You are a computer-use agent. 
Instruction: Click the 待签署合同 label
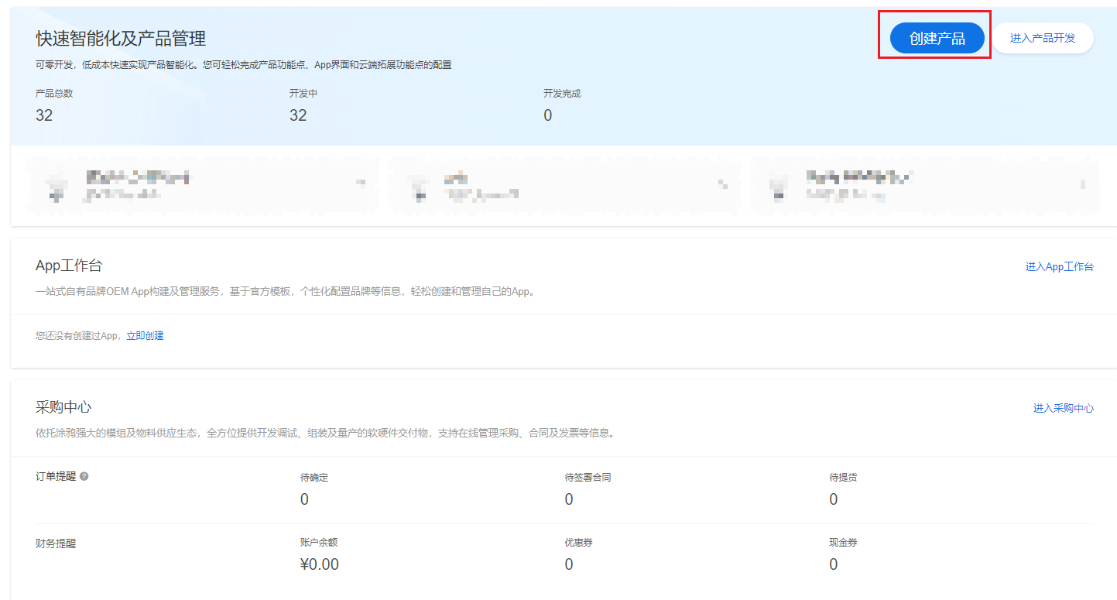(x=588, y=478)
